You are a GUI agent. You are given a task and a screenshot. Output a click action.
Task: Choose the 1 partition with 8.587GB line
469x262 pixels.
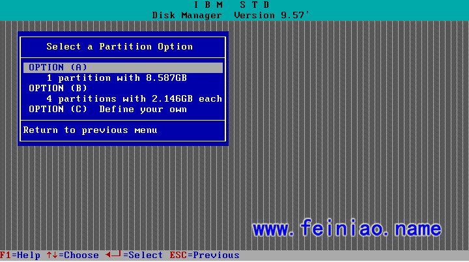pos(117,78)
